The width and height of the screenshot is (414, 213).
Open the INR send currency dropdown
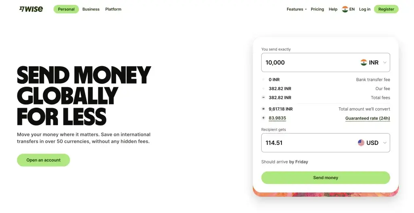[x=375, y=63]
